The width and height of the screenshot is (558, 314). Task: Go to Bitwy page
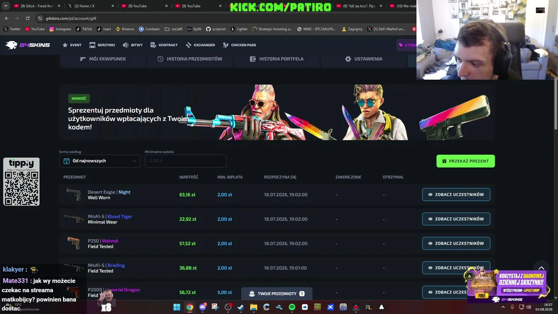click(133, 45)
